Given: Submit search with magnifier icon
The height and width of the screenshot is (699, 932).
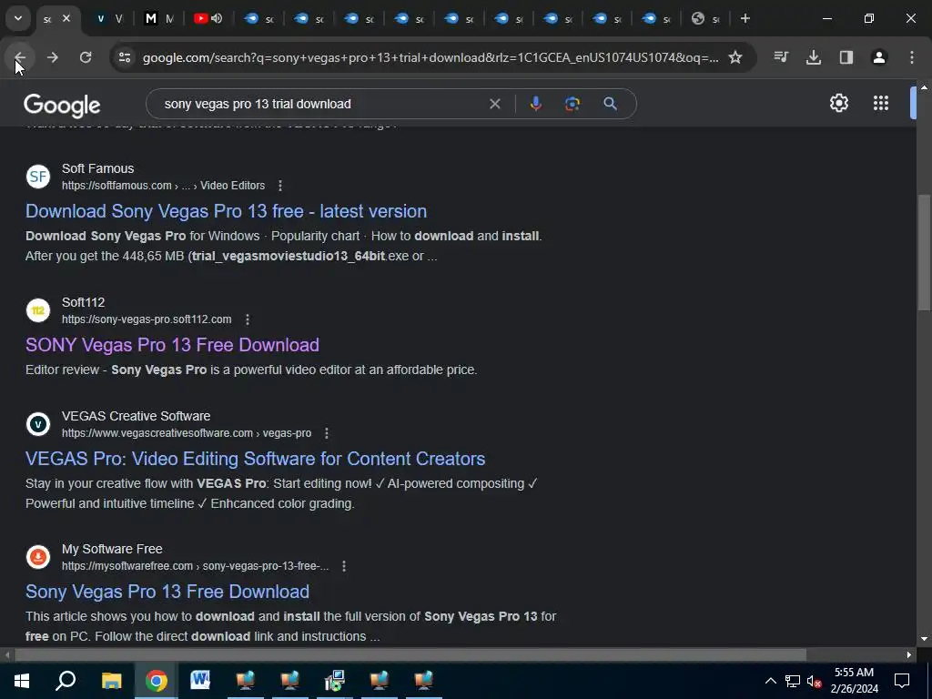Looking at the screenshot, I should (610, 104).
